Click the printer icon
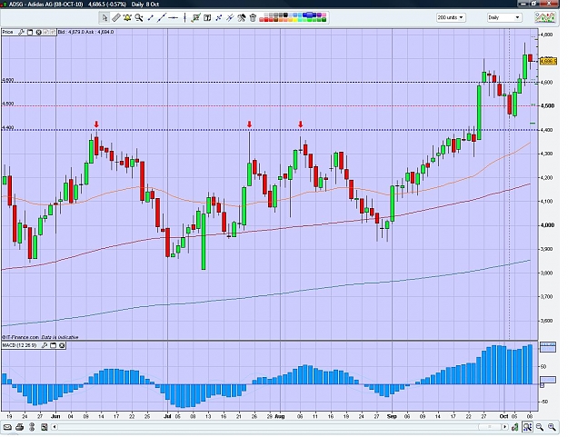568x437 pixels. click(20, 427)
